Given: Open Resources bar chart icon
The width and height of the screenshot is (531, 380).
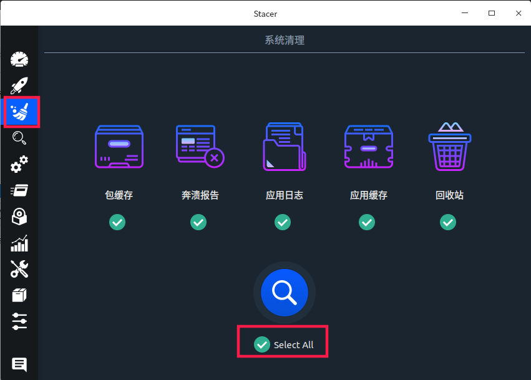Looking at the screenshot, I should 19,243.
